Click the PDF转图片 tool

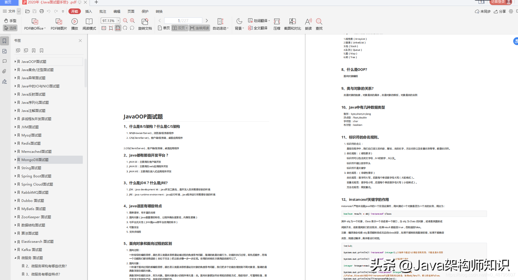(x=59, y=25)
